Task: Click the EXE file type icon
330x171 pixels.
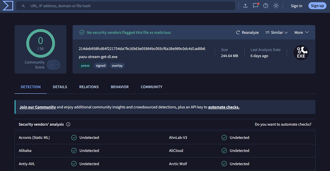Action: (301, 53)
